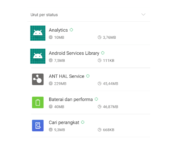Click the memory chip icon next to 40MB
The width and height of the screenshot is (179, 153).
click(x=51, y=107)
